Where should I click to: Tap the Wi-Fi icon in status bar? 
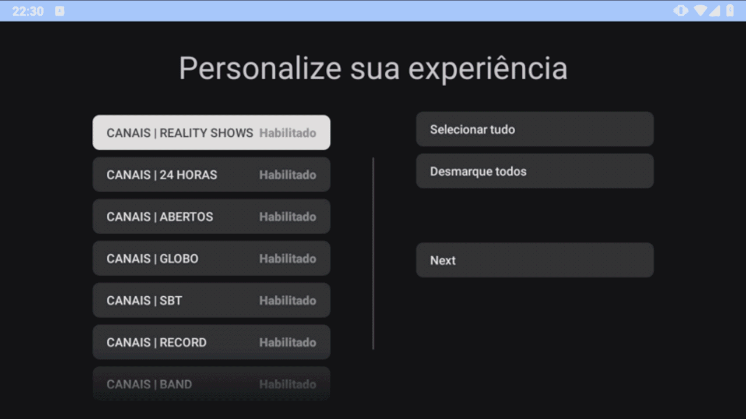pyautogui.click(x=700, y=11)
